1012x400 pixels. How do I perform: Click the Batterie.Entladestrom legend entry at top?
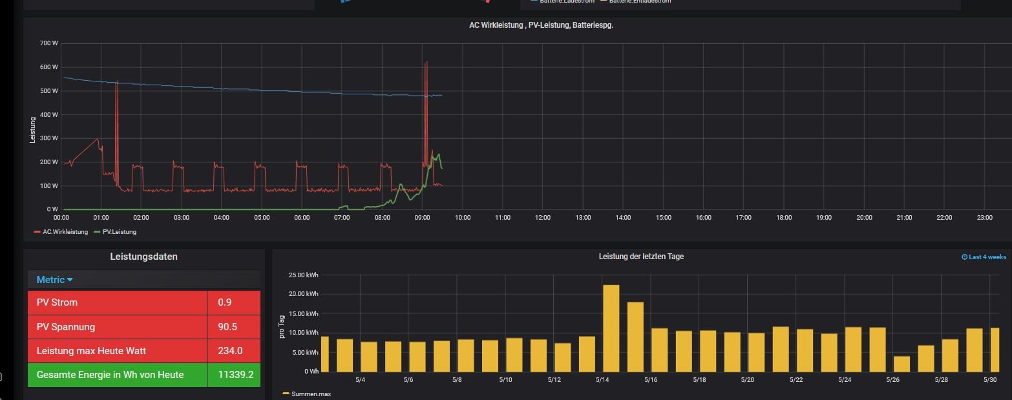(x=639, y=2)
